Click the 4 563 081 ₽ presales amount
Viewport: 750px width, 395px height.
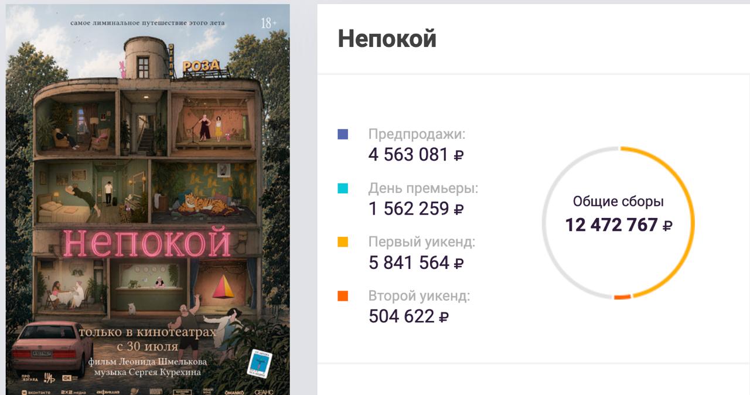[416, 155]
